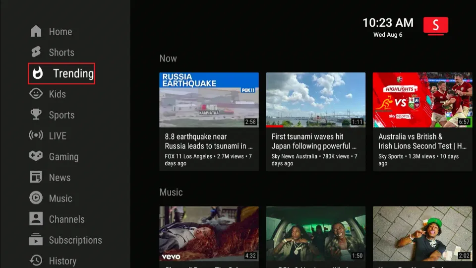Click the Subscriptions stack icon
The height and width of the screenshot is (268, 476).
[36, 239]
